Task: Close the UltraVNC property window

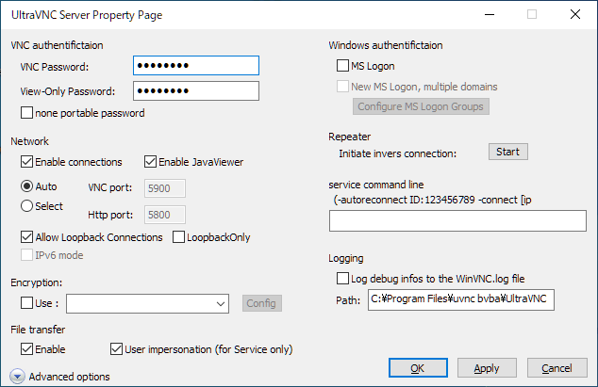Action: point(575,14)
